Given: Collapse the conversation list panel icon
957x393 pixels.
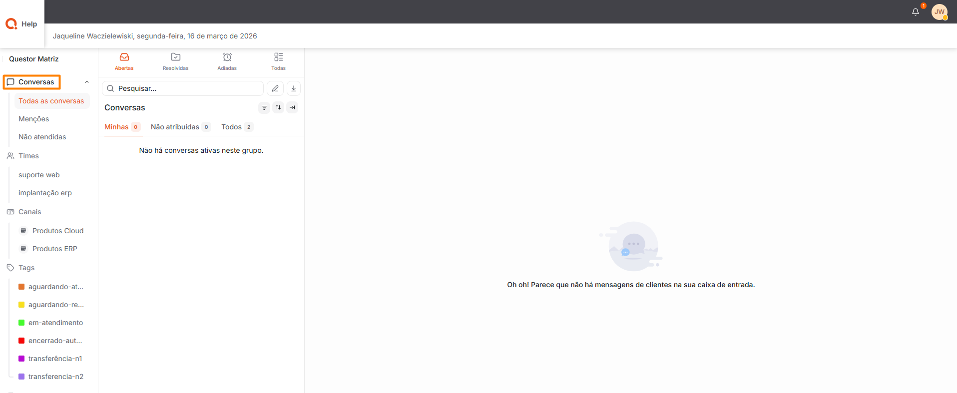Looking at the screenshot, I should pyautogui.click(x=293, y=107).
